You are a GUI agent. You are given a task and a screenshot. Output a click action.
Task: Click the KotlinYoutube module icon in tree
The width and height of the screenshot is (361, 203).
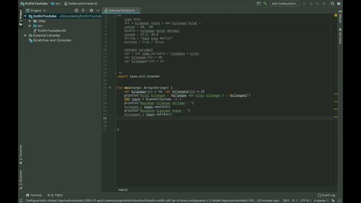coord(30,16)
